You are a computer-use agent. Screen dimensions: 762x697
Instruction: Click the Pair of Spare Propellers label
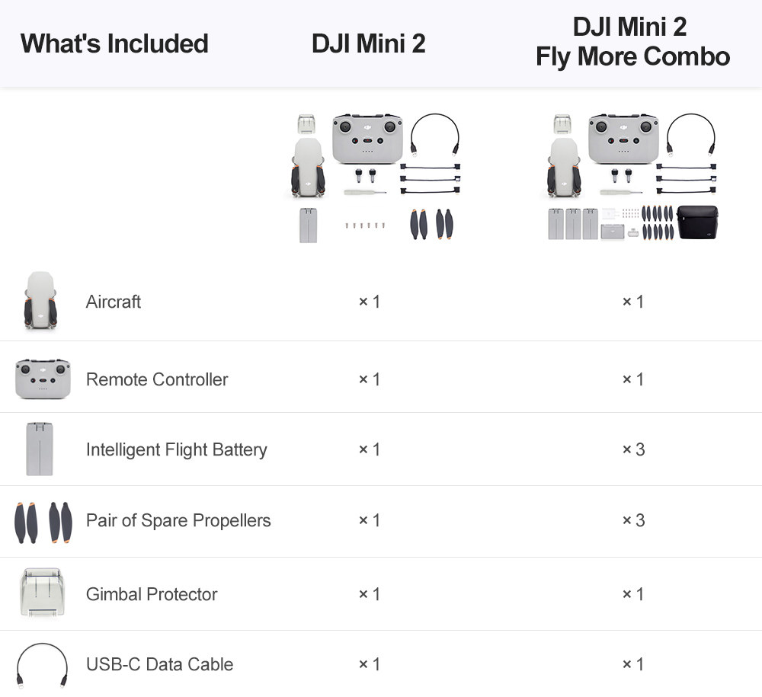(x=178, y=520)
